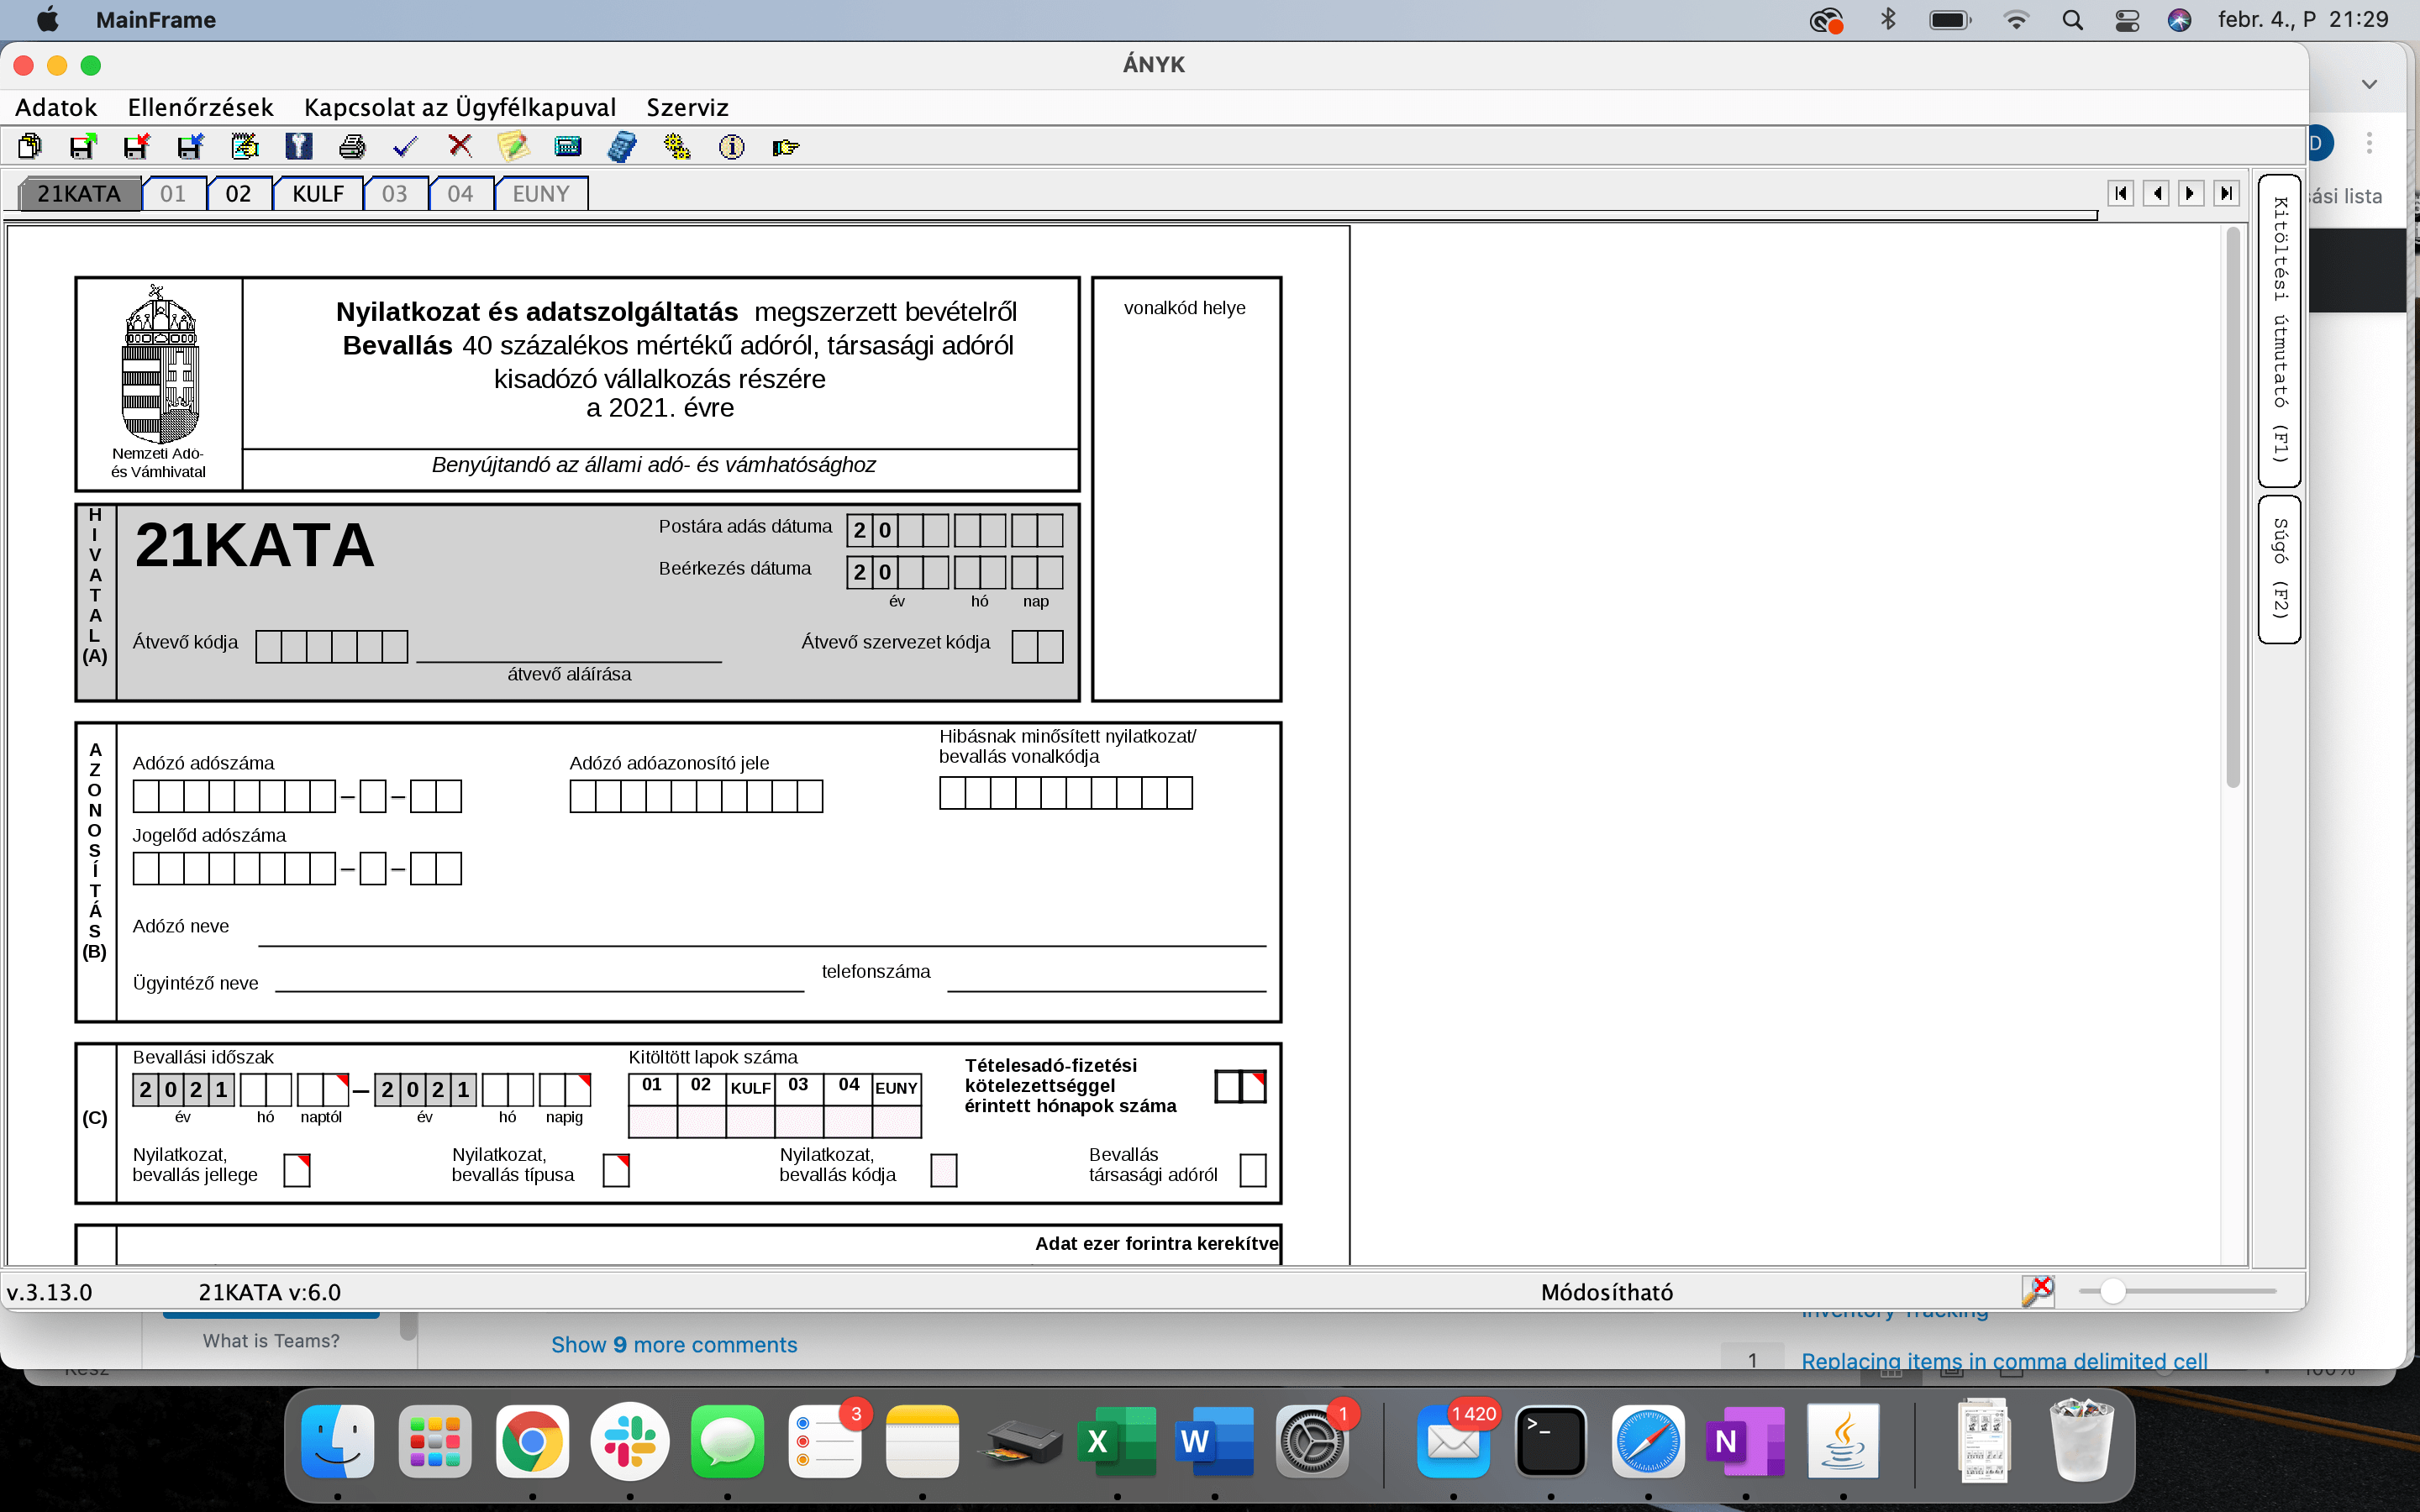Tick the 'Bevallás társasági adóról' box

(x=1252, y=1169)
